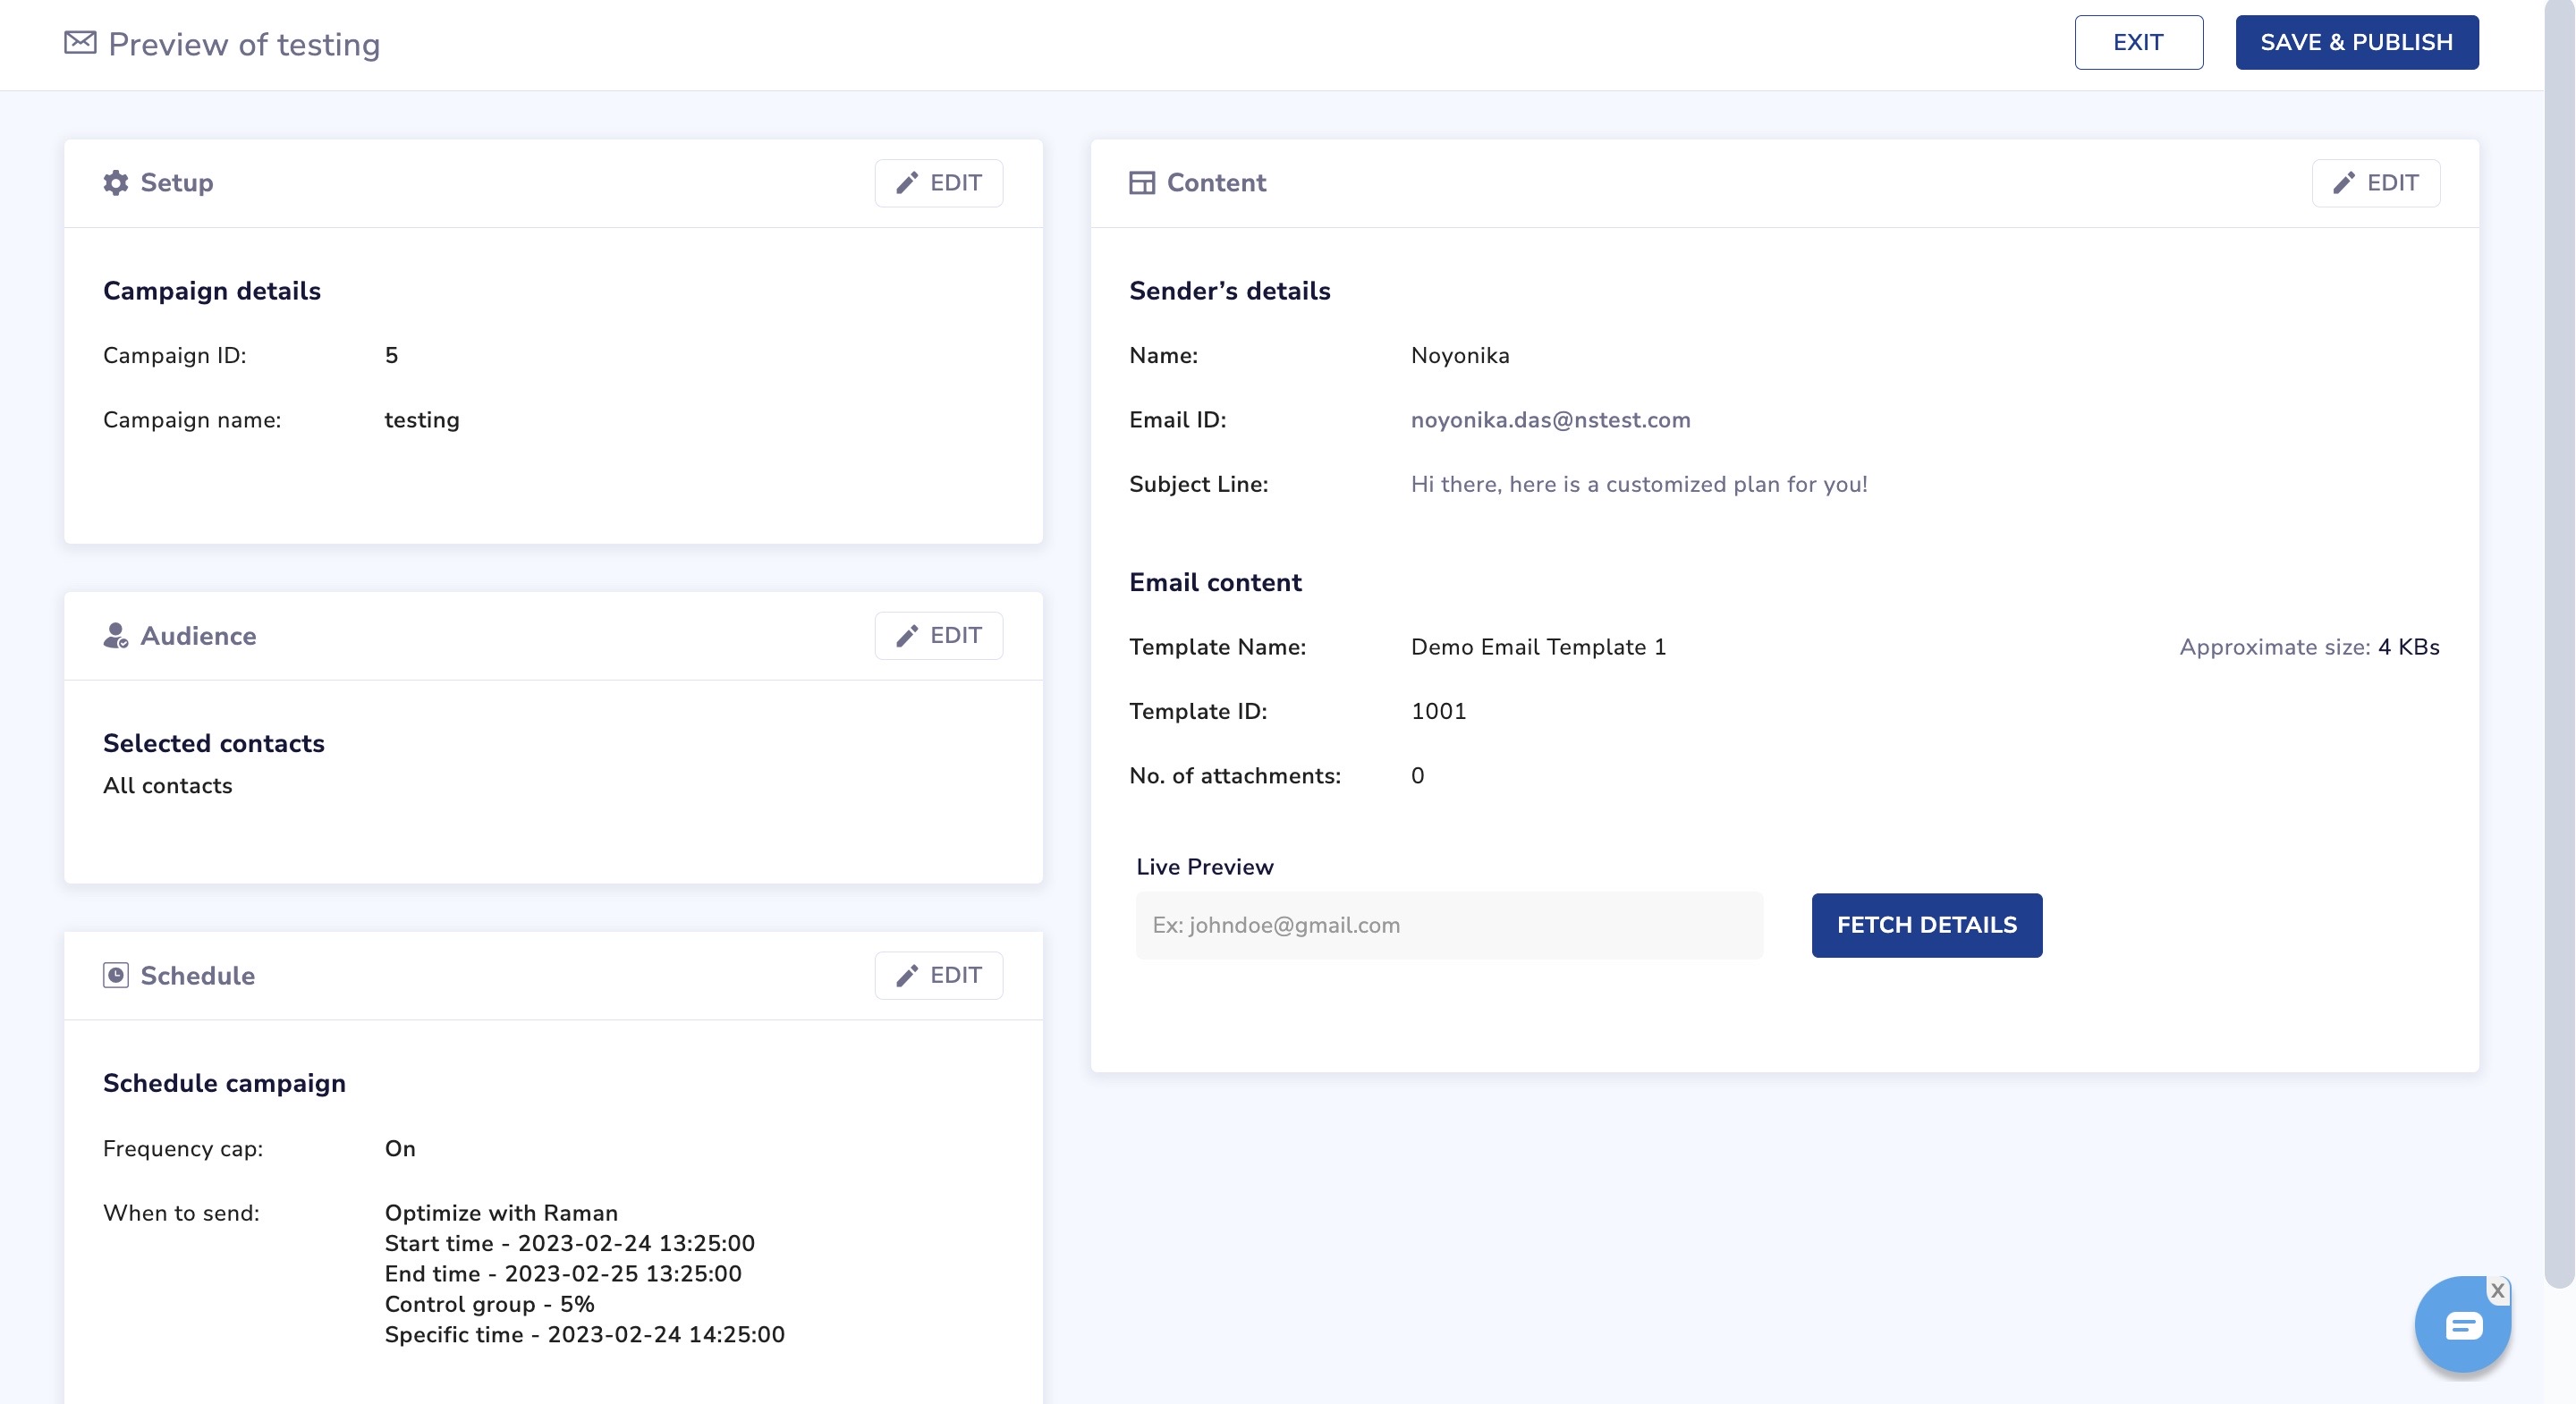Click the subject line text
Viewport: 2576px width, 1404px height.
(1638, 485)
